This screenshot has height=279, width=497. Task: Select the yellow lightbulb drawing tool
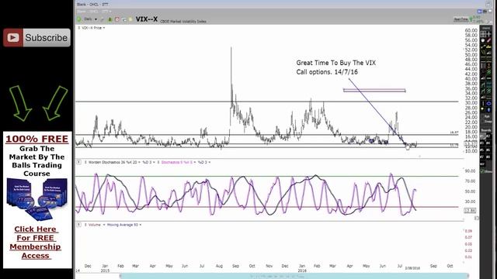[483, 108]
